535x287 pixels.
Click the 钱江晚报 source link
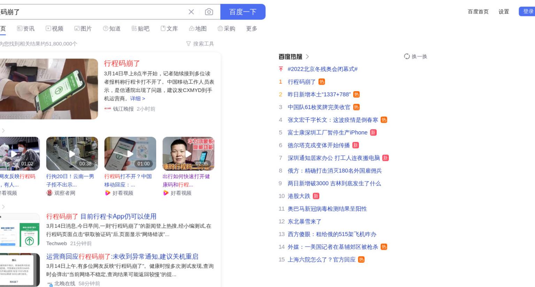[x=123, y=109]
